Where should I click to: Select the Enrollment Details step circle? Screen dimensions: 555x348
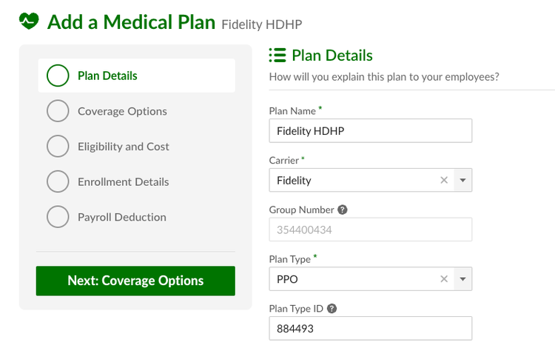coord(58,181)
